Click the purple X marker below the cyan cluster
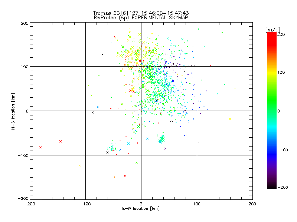Viewport: 297px width, 222px height. [x=165, y=149]
